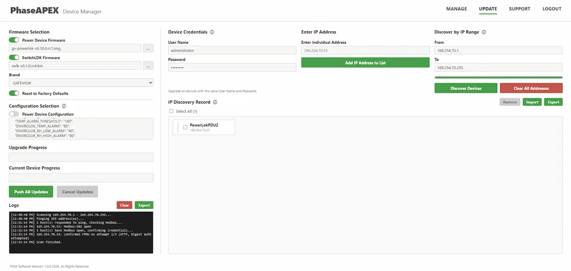This screenshot has width=571, height=271.
Task: Click the Discover Devices button
Action: (x=466, y=88)
